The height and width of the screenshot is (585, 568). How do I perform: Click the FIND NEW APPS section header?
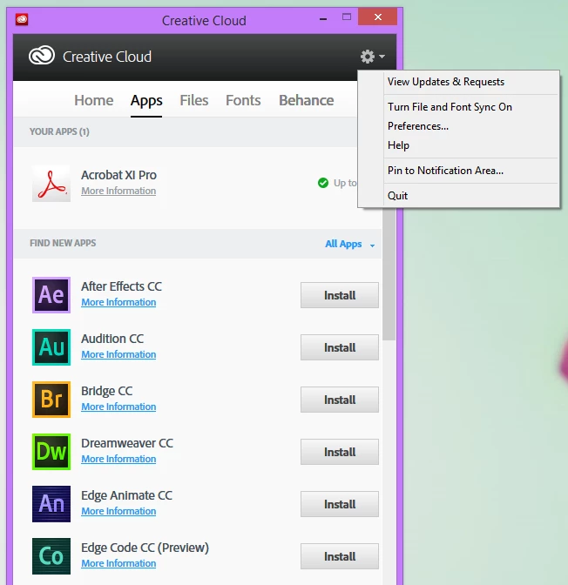pyautogui.click(x=63, y=243)
